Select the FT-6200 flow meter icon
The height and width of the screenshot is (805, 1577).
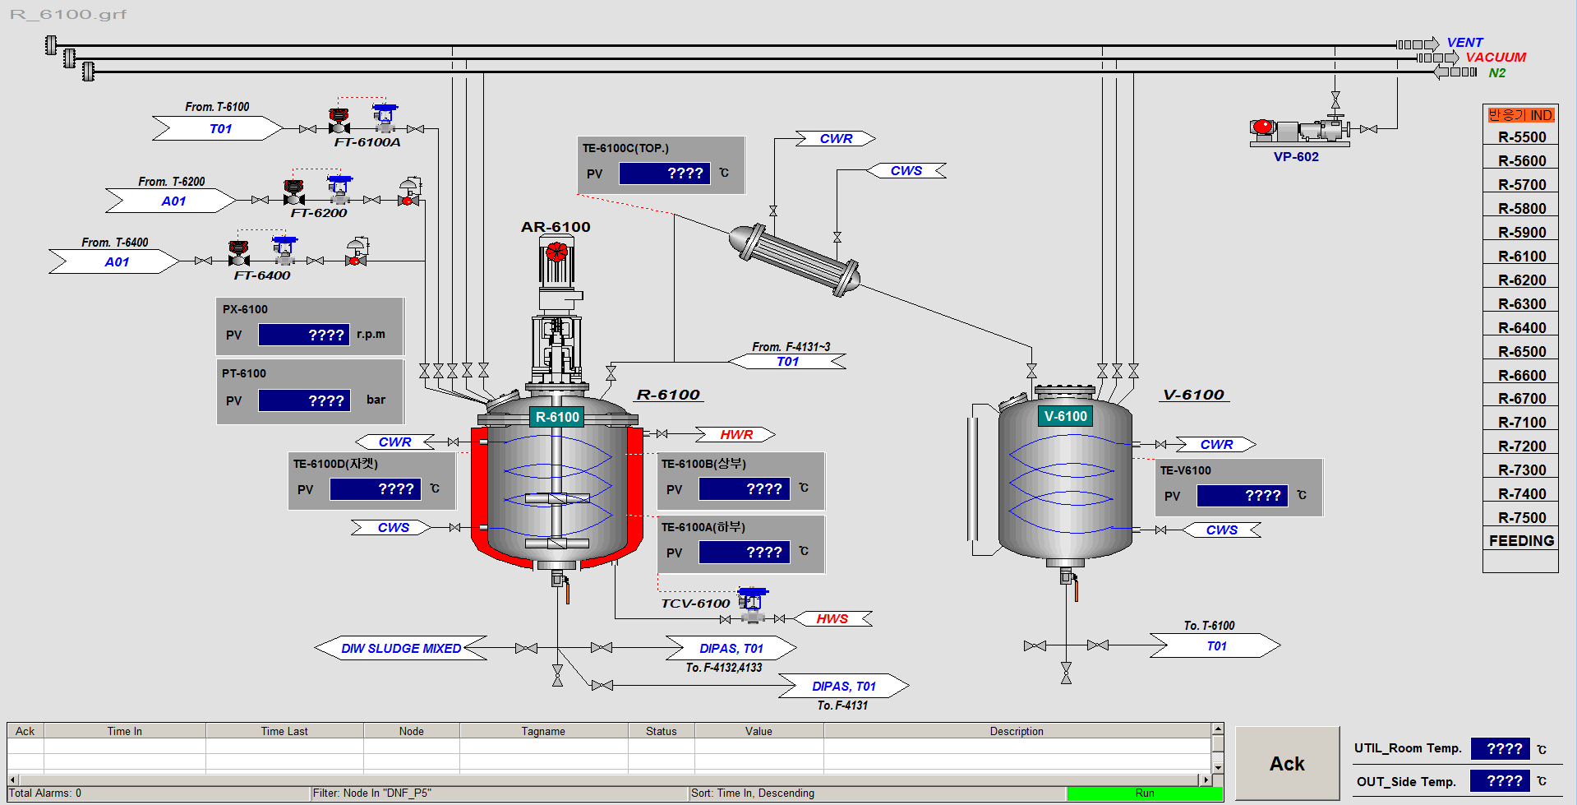339,189
